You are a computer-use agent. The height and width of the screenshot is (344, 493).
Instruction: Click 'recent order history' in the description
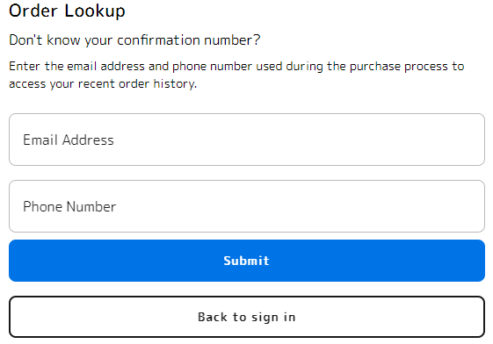pos(137,84)
